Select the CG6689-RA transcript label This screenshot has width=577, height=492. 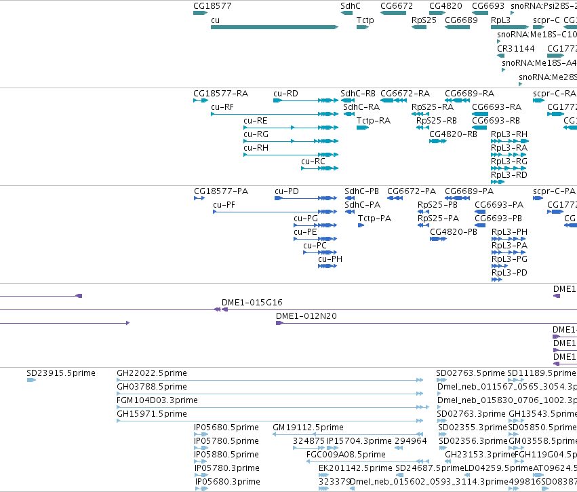pyautogui.click(x=469, y=94)
